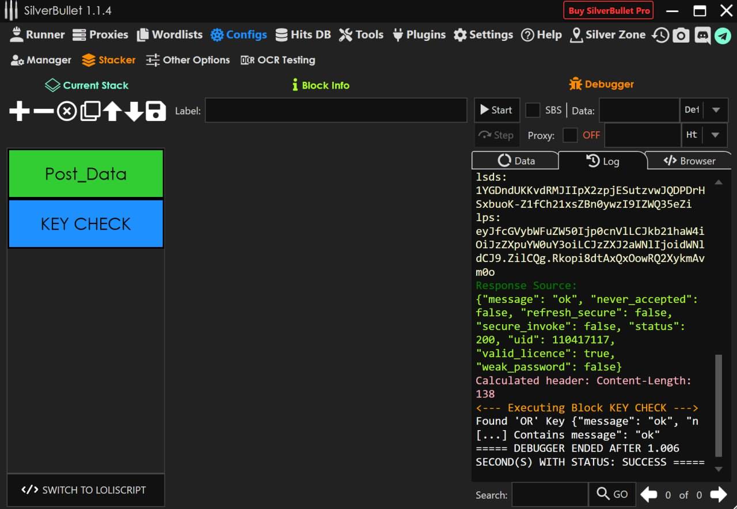The height and width of the screenshot is (509, 737).
Task: Click the minus icon to remove block
Action: pyautogui.click(x=43, y=111)
